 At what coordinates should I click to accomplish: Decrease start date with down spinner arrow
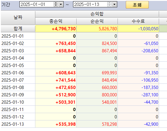pos(56,6)
